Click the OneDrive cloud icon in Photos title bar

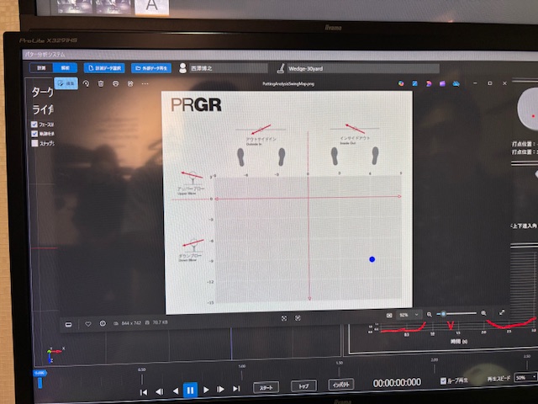(456, 83)
